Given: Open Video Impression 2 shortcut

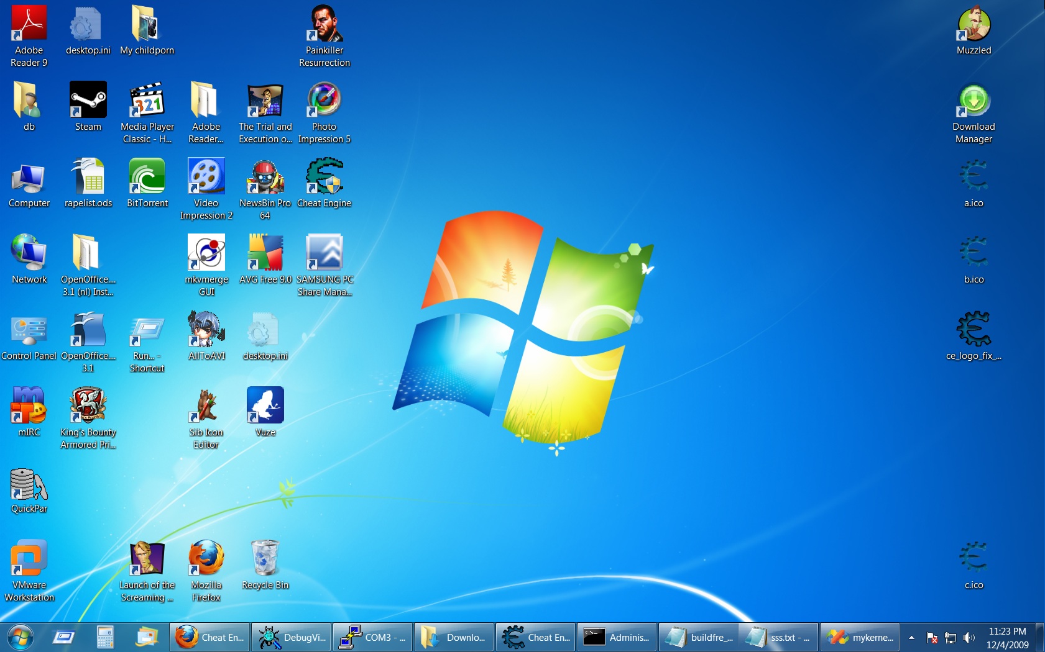Looking at the screenshot, I should point(206,189).
